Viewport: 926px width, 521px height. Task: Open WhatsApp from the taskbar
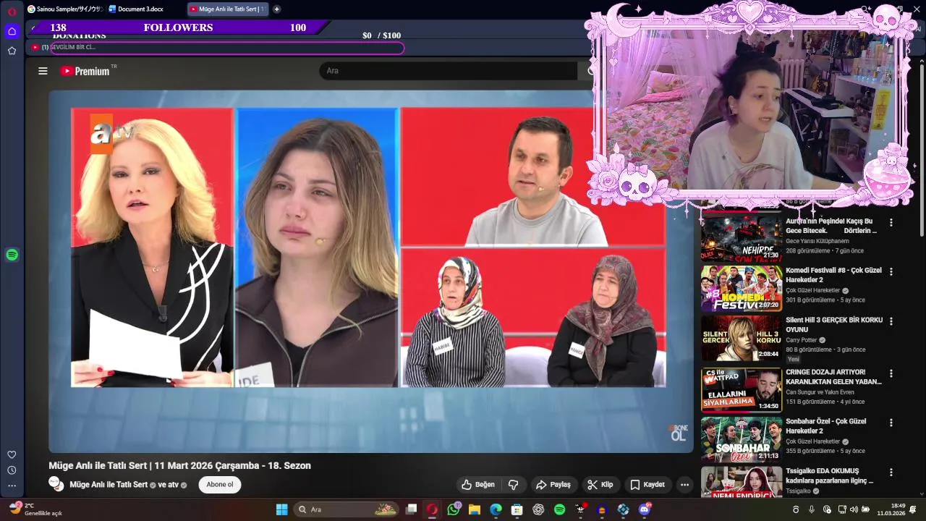click(x=454, y=509)
